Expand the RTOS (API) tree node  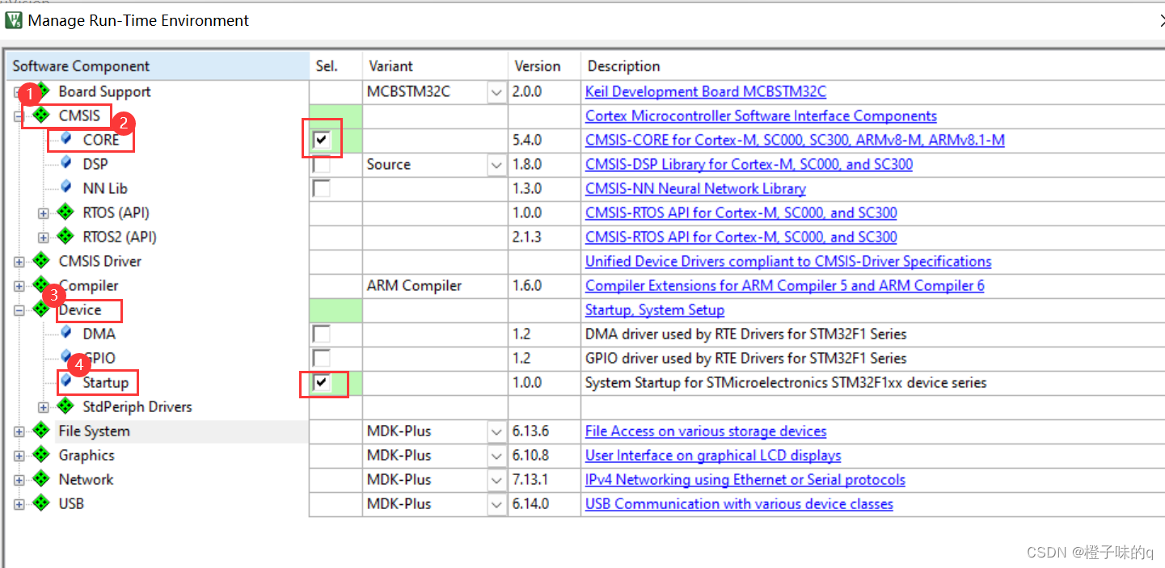click(43, 213)
